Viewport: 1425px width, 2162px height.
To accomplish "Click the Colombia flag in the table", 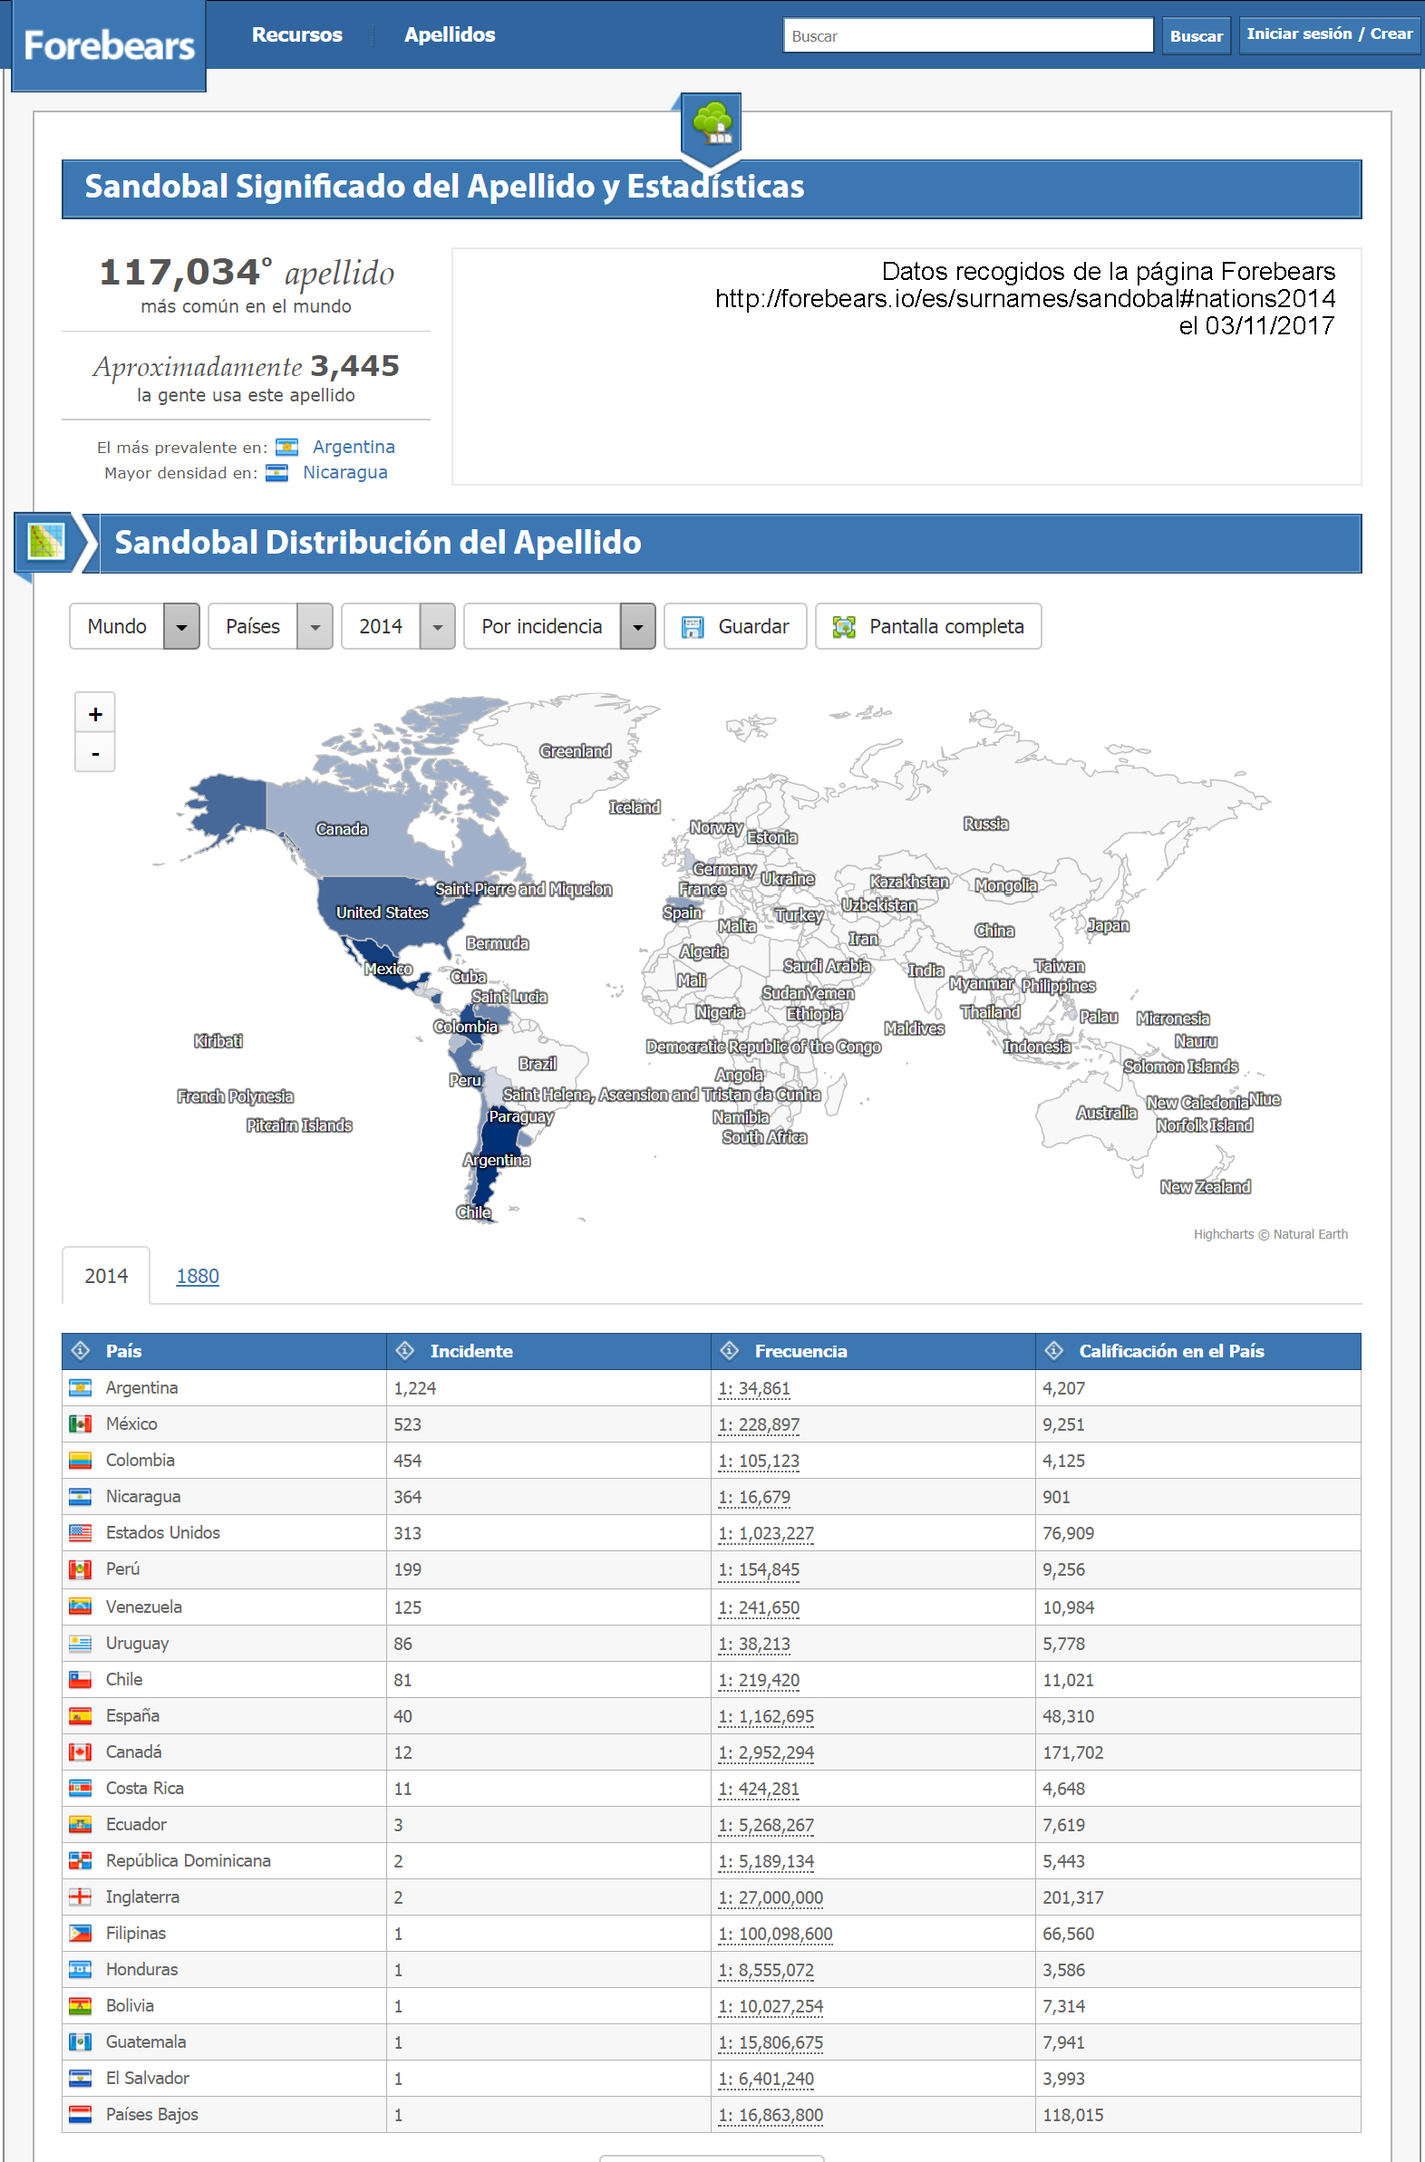I will 81,1461.
